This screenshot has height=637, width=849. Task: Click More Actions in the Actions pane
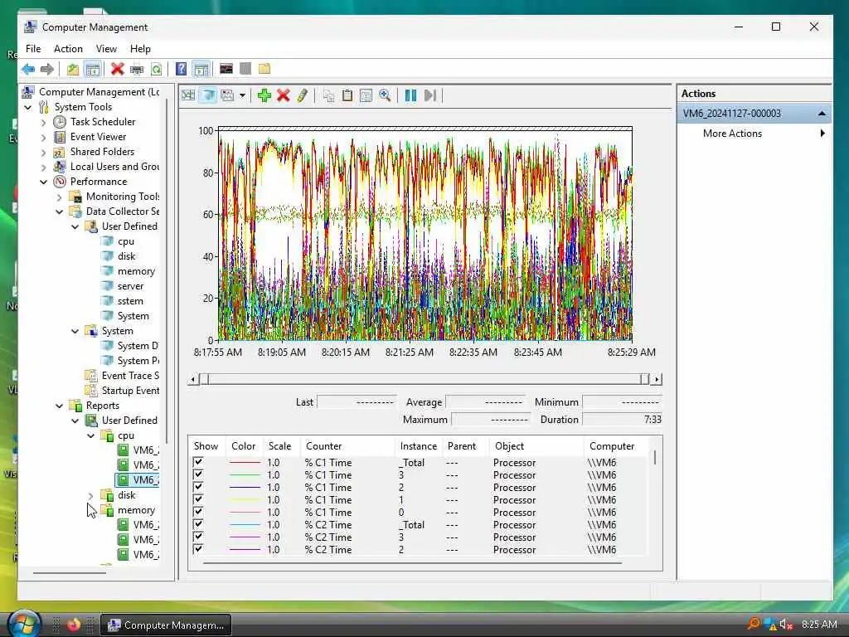click(x=732, y=134)
